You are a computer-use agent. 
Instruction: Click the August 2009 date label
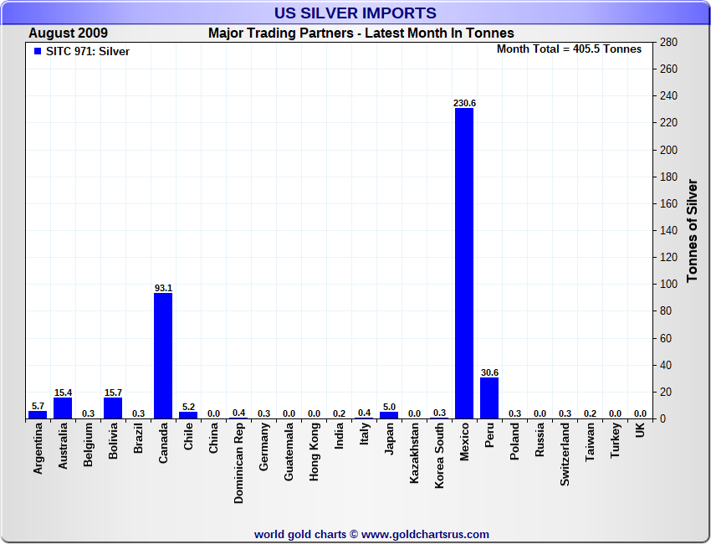coord(68,33)
